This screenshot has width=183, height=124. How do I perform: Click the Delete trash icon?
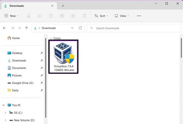click(84, 16)
